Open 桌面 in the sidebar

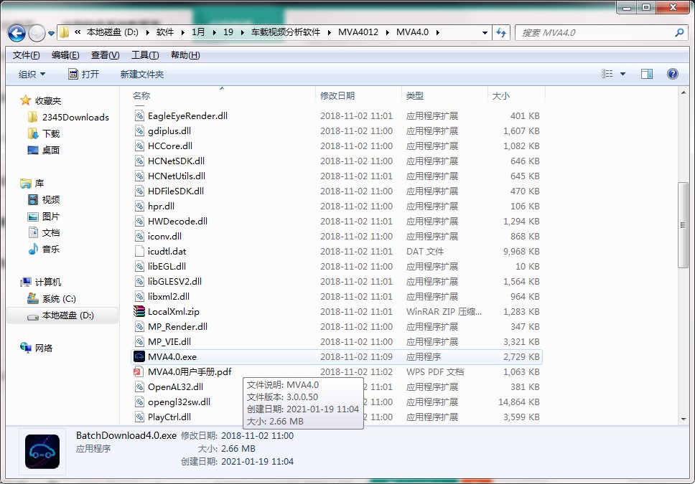tap(50, 150)
